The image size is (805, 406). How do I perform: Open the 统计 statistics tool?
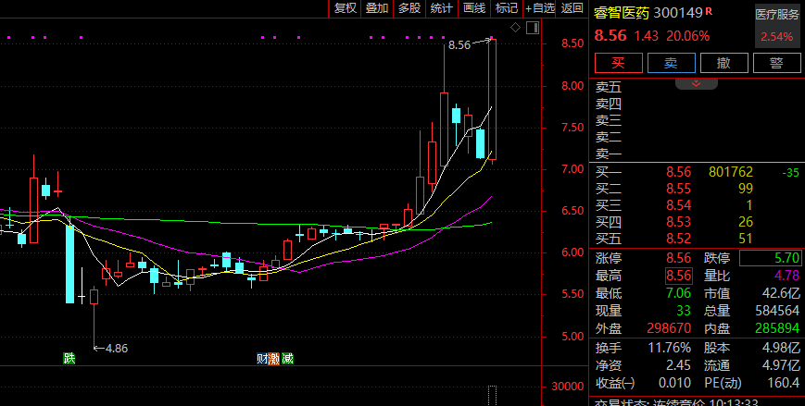442,8
